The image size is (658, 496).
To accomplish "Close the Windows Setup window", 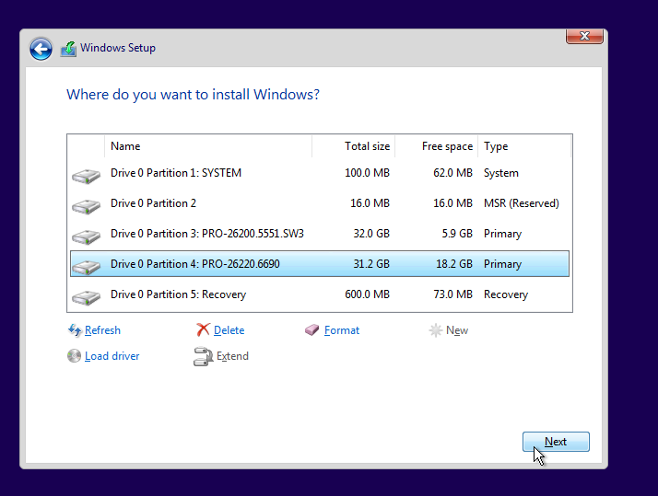I will click(x=584, y=36).
